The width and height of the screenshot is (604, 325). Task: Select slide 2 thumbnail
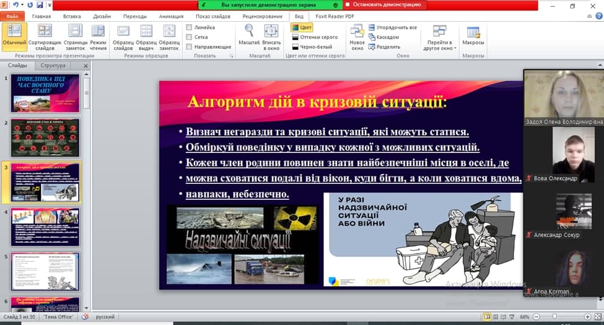(x=45, y=137)
